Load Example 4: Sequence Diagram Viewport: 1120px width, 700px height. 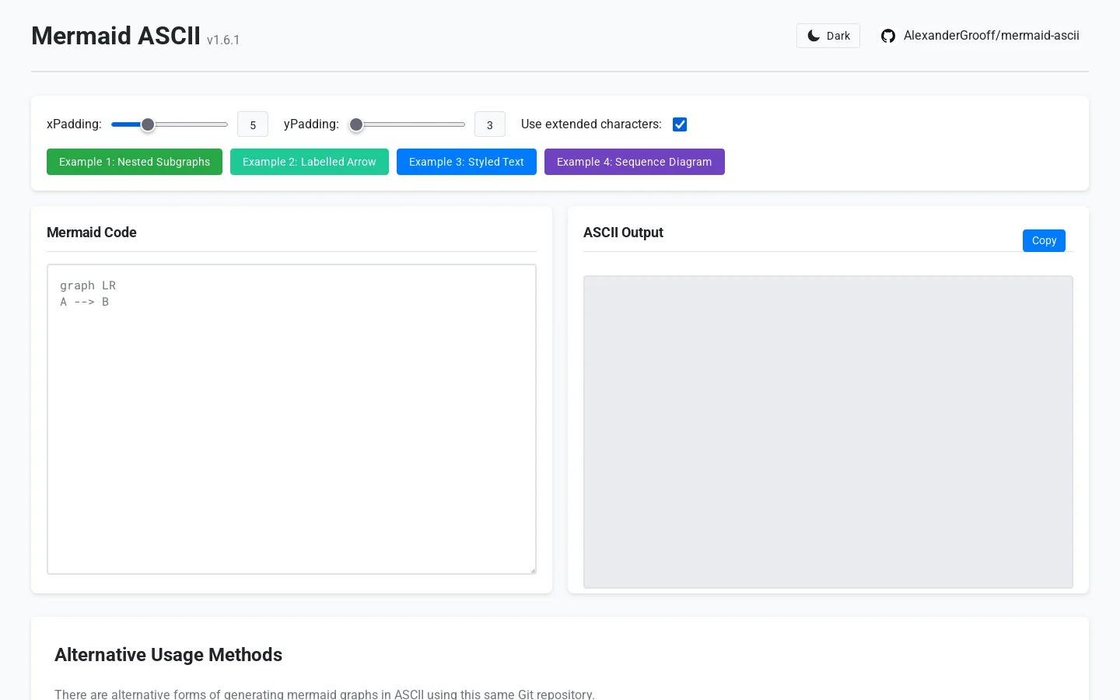tap(635, 162)
